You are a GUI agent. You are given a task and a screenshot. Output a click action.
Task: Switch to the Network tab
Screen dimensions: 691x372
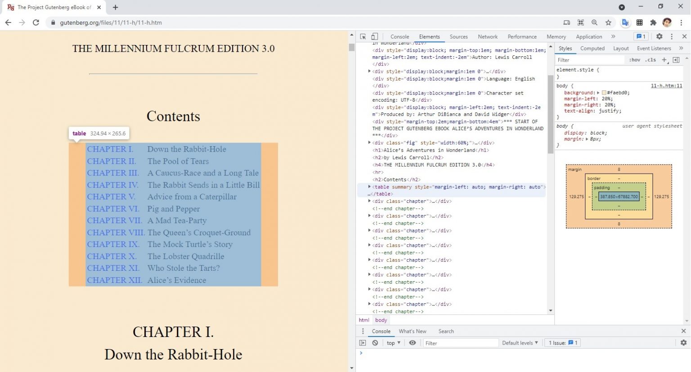point(487,37)
